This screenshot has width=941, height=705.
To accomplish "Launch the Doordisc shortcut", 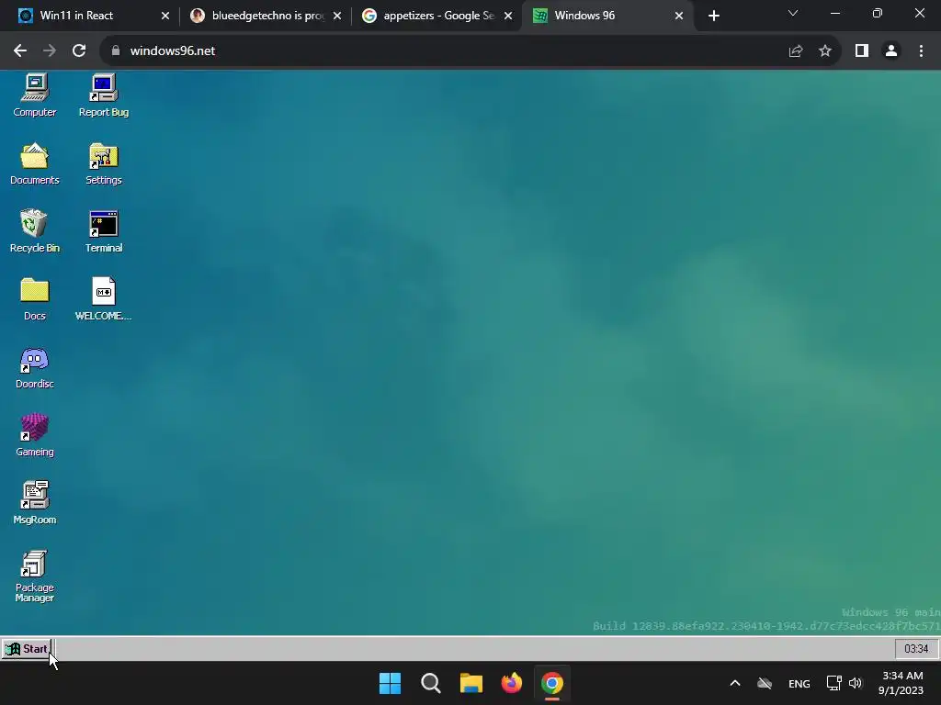I will pyautogui.click(x=35, y=367).
